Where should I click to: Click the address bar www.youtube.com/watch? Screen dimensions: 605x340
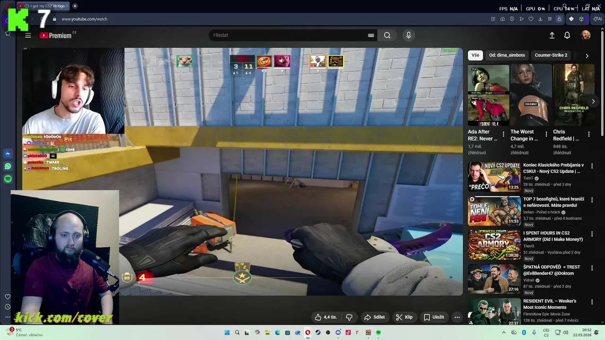(x=84, y=19)
